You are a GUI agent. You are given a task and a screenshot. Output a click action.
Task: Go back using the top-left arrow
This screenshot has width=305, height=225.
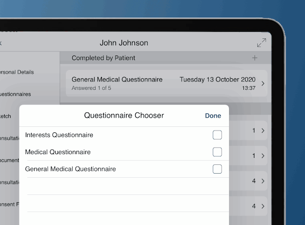click(0, 43)
